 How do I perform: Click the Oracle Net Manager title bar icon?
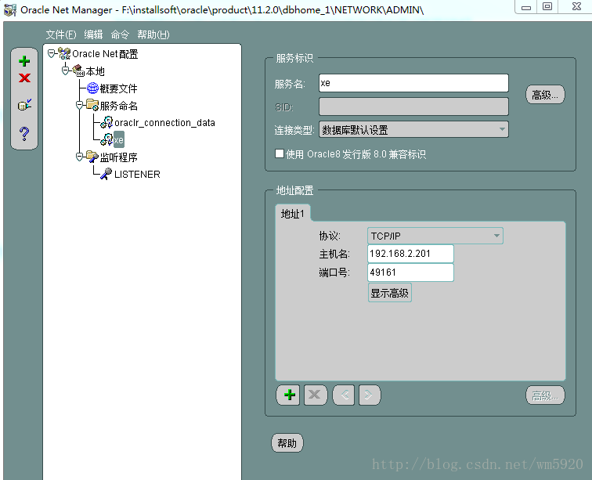(x=10, y=10)
